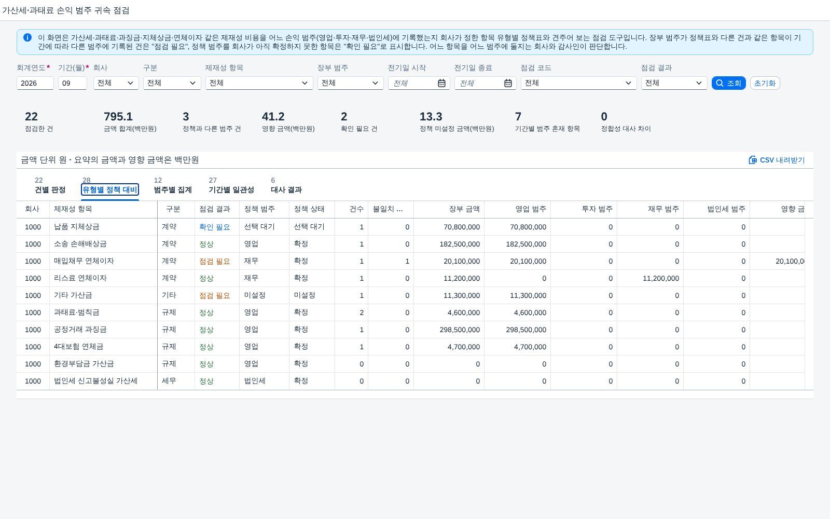
Task: Click 확인 필요 status in 납품 지체상금 row
Action: point(215,227)
